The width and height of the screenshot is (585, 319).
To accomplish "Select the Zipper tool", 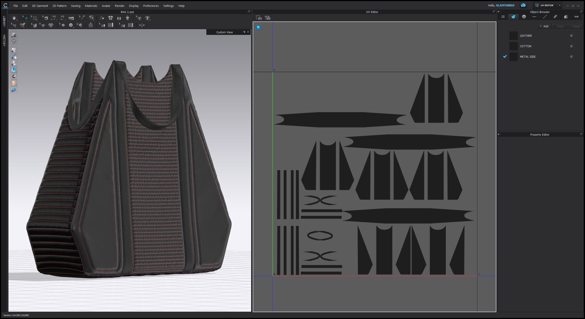I will tap(91, 25).
